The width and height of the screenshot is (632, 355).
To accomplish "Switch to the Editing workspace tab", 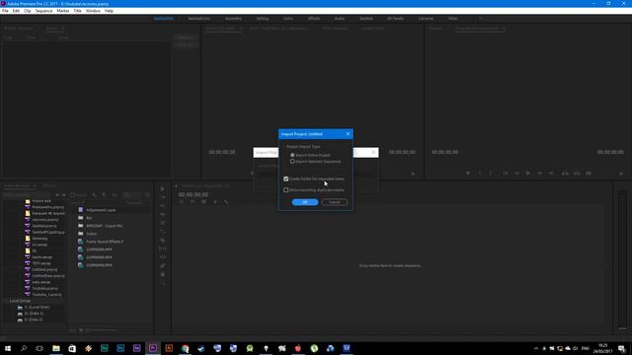I will click(263, 19).
